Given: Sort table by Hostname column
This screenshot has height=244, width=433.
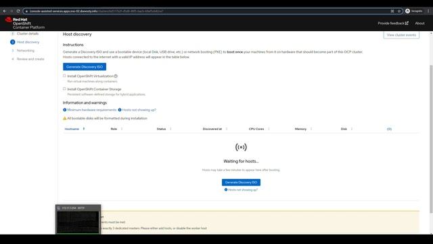Looking at the screenshot, I should click(x=74, y=129).
